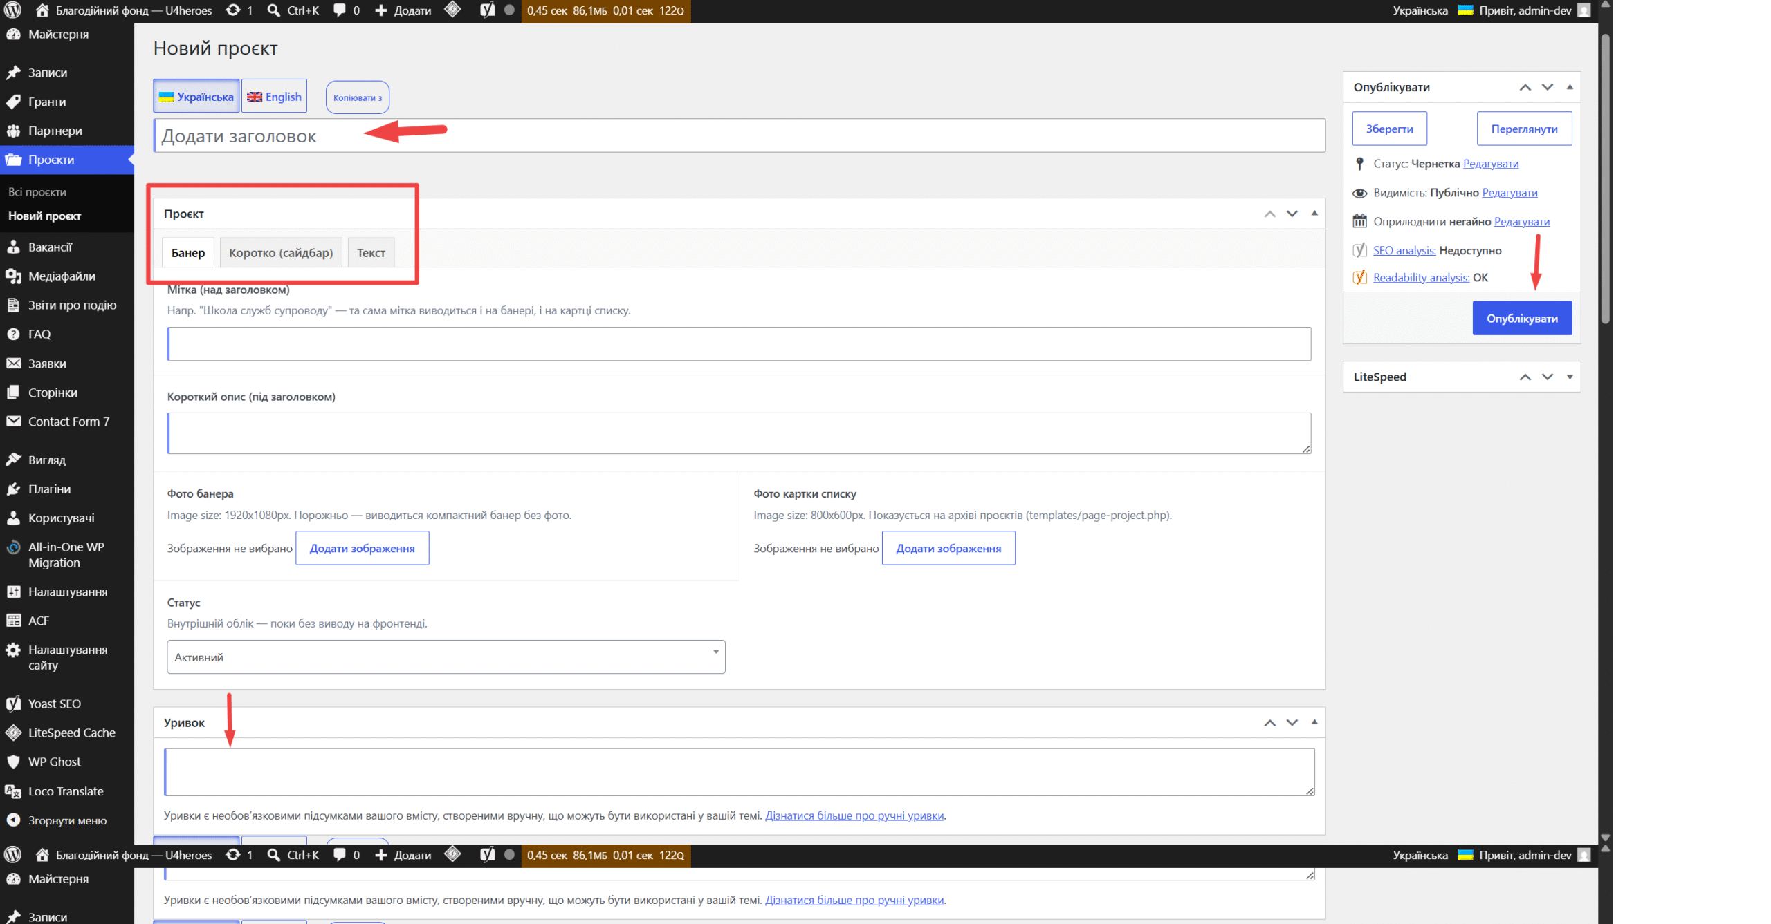Open the SEO analysis link

point(1404,250)
